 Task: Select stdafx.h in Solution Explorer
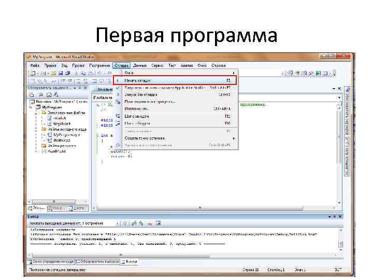[60, 118]
